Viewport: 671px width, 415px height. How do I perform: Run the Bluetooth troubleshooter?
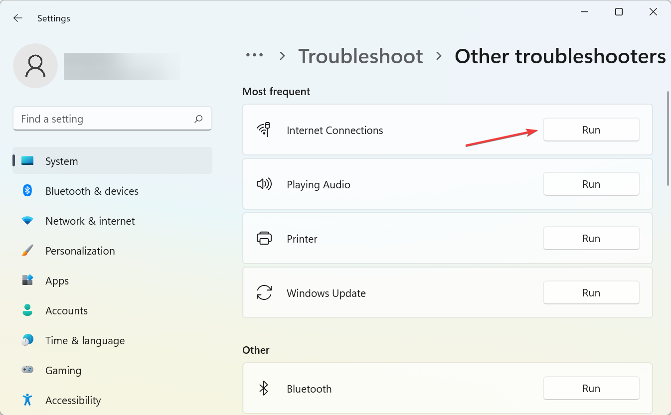pyautogui.click(x=591, y=389)
